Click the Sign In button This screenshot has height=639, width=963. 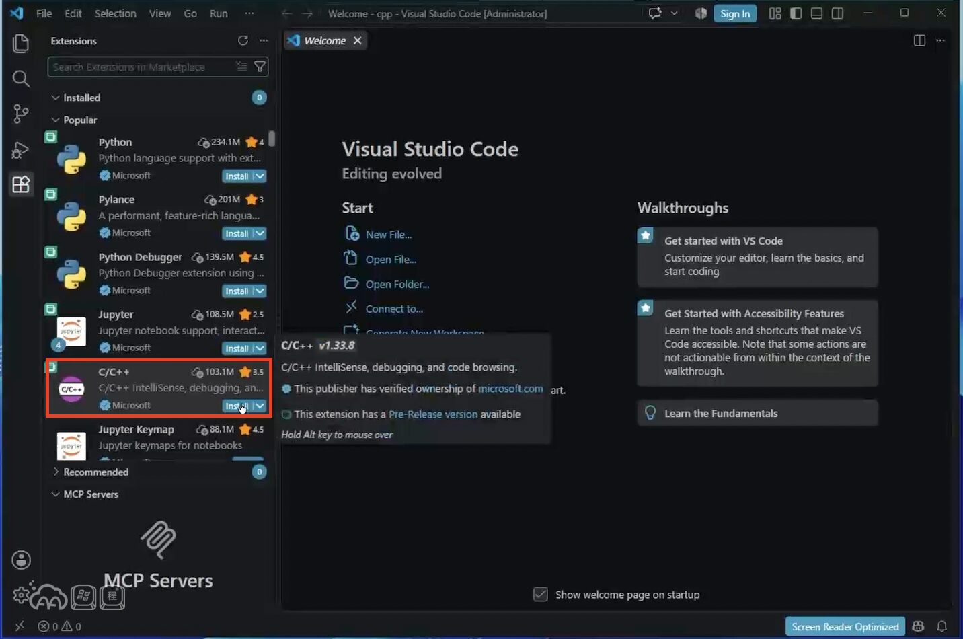[735, 13]
